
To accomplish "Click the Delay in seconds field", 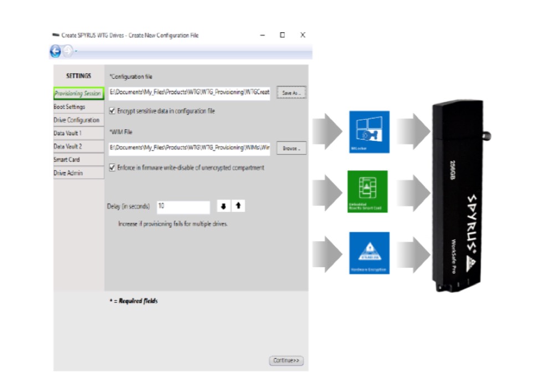I will (183, 207).
